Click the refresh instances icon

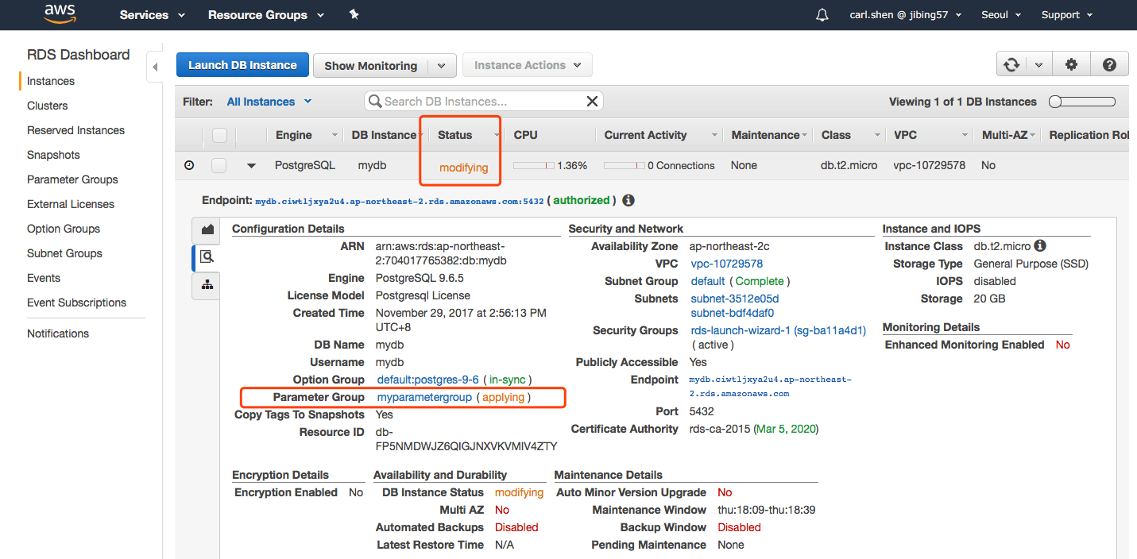pos(1011,65)
